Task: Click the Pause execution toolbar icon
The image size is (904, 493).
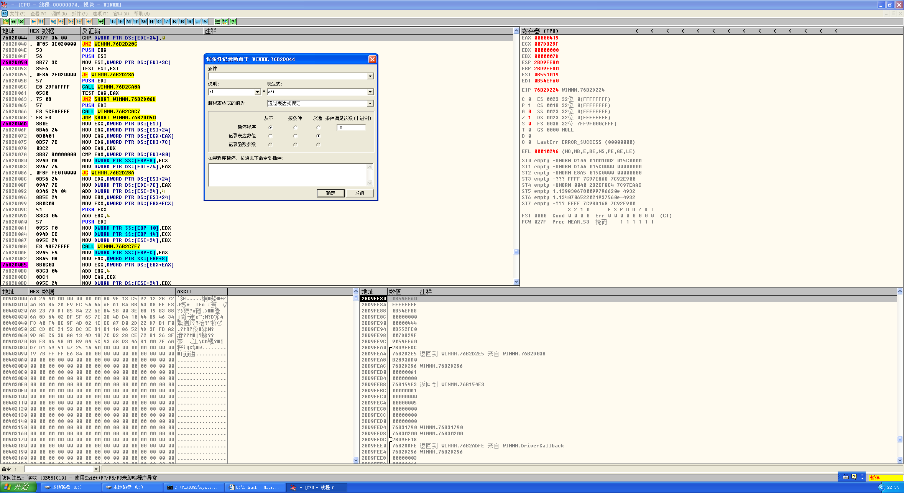Action: pyautogui.click(x=41, y=22)
